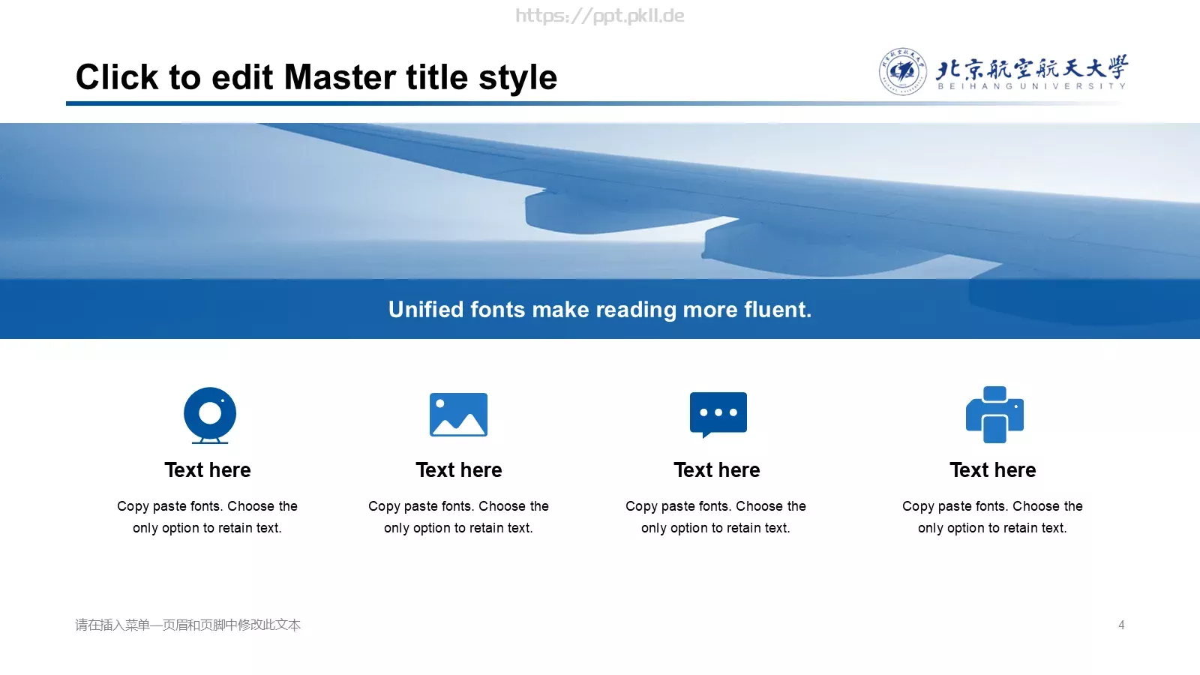This screenshot has width=1200, height=675.
Task: Click the chat bubble icon
Action: pos(718,415)
